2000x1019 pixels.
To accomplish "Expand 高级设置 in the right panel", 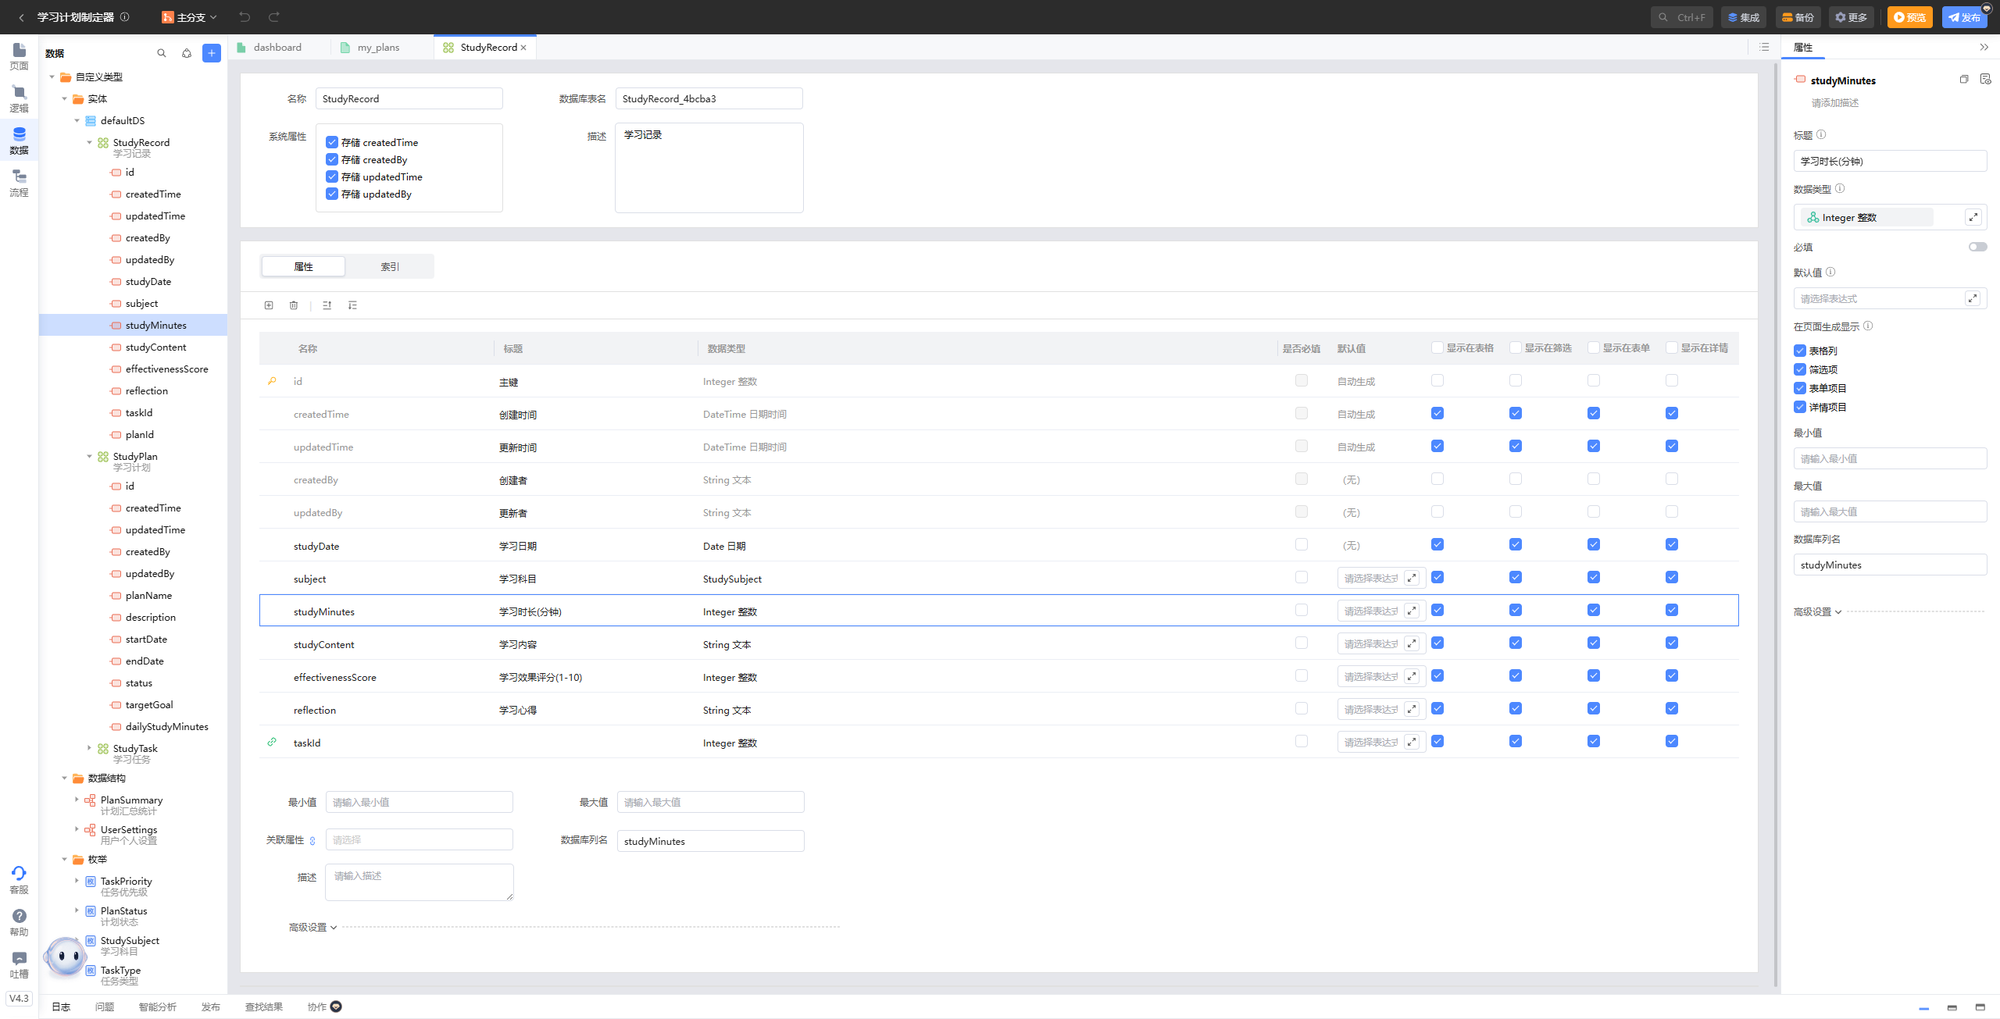I will click(x=1817, y=611).
